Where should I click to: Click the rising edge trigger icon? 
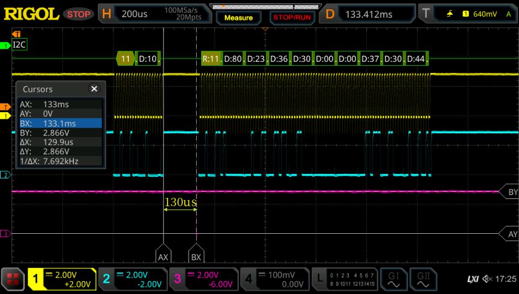point(449,14)
